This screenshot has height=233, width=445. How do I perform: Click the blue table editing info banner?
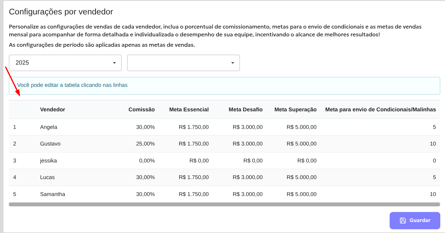pos(224,85)
